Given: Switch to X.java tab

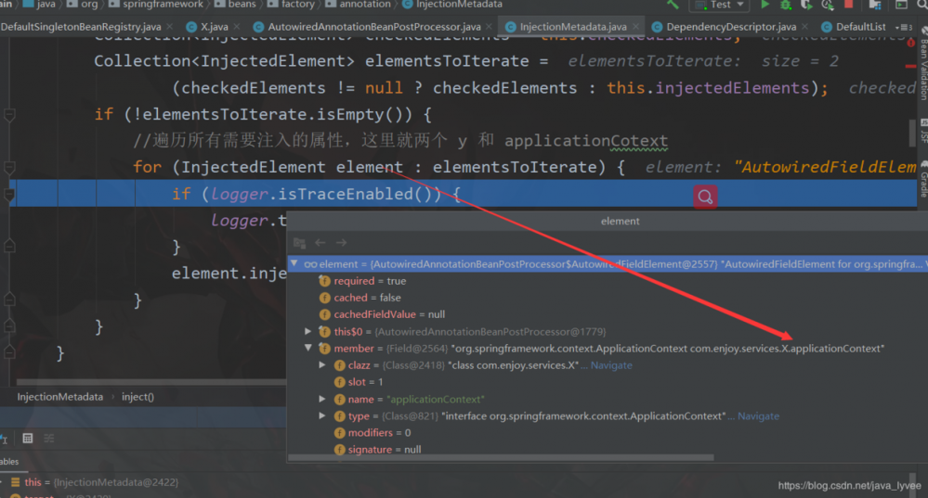Looking at the screenshot, I should 214,27.
